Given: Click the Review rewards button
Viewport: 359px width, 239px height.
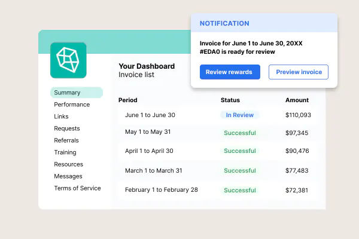Looking at the screenshot, I should [x=230, y=72].
